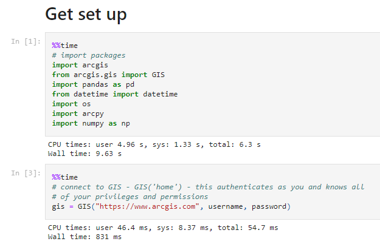
Task: Click %%time in the GIS connection cell
Action: [x=64, y=177]
